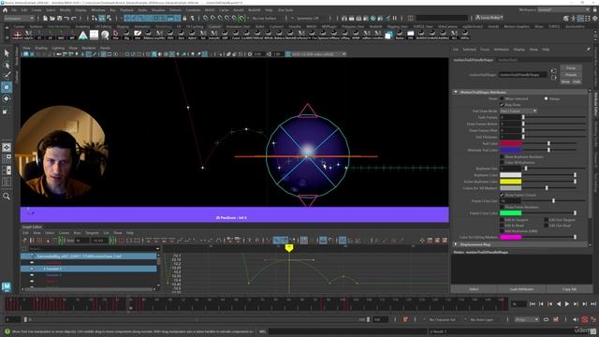599x337 pixels.
Task: Click the grey sphere shelf icon
Action: [105, 36]
